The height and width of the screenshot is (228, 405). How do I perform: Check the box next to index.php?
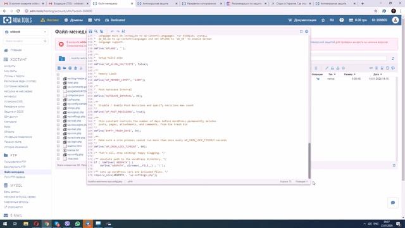point(58,83)
